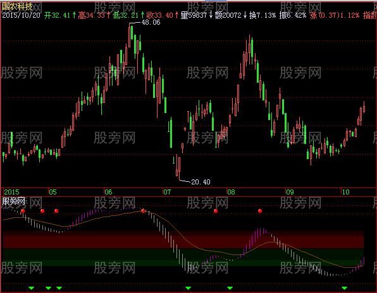This screenshot has width=377, height=293.
Task: Click the 20.40 lowest price label
Action: (x=201, y=182)
